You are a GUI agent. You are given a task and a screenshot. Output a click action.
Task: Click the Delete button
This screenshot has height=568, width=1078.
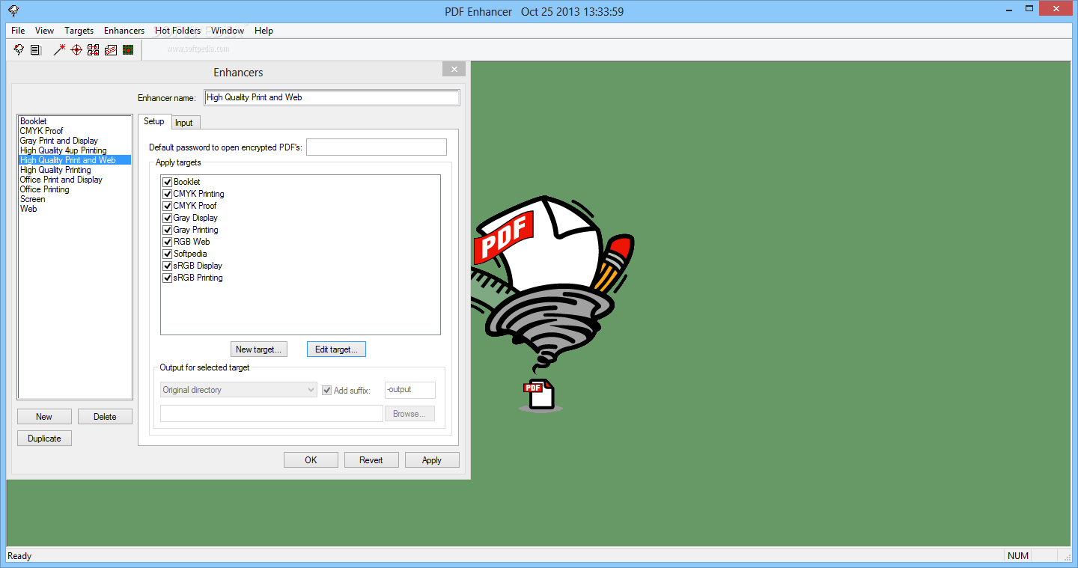105,417
